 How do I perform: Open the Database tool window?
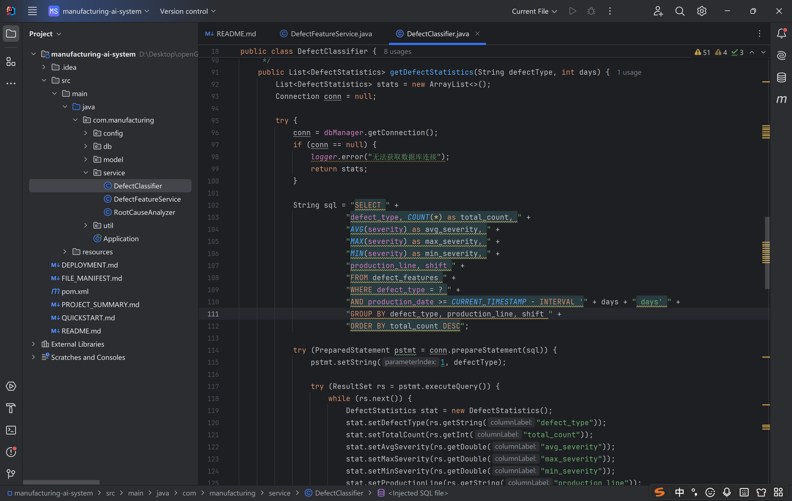click(781, 77)
